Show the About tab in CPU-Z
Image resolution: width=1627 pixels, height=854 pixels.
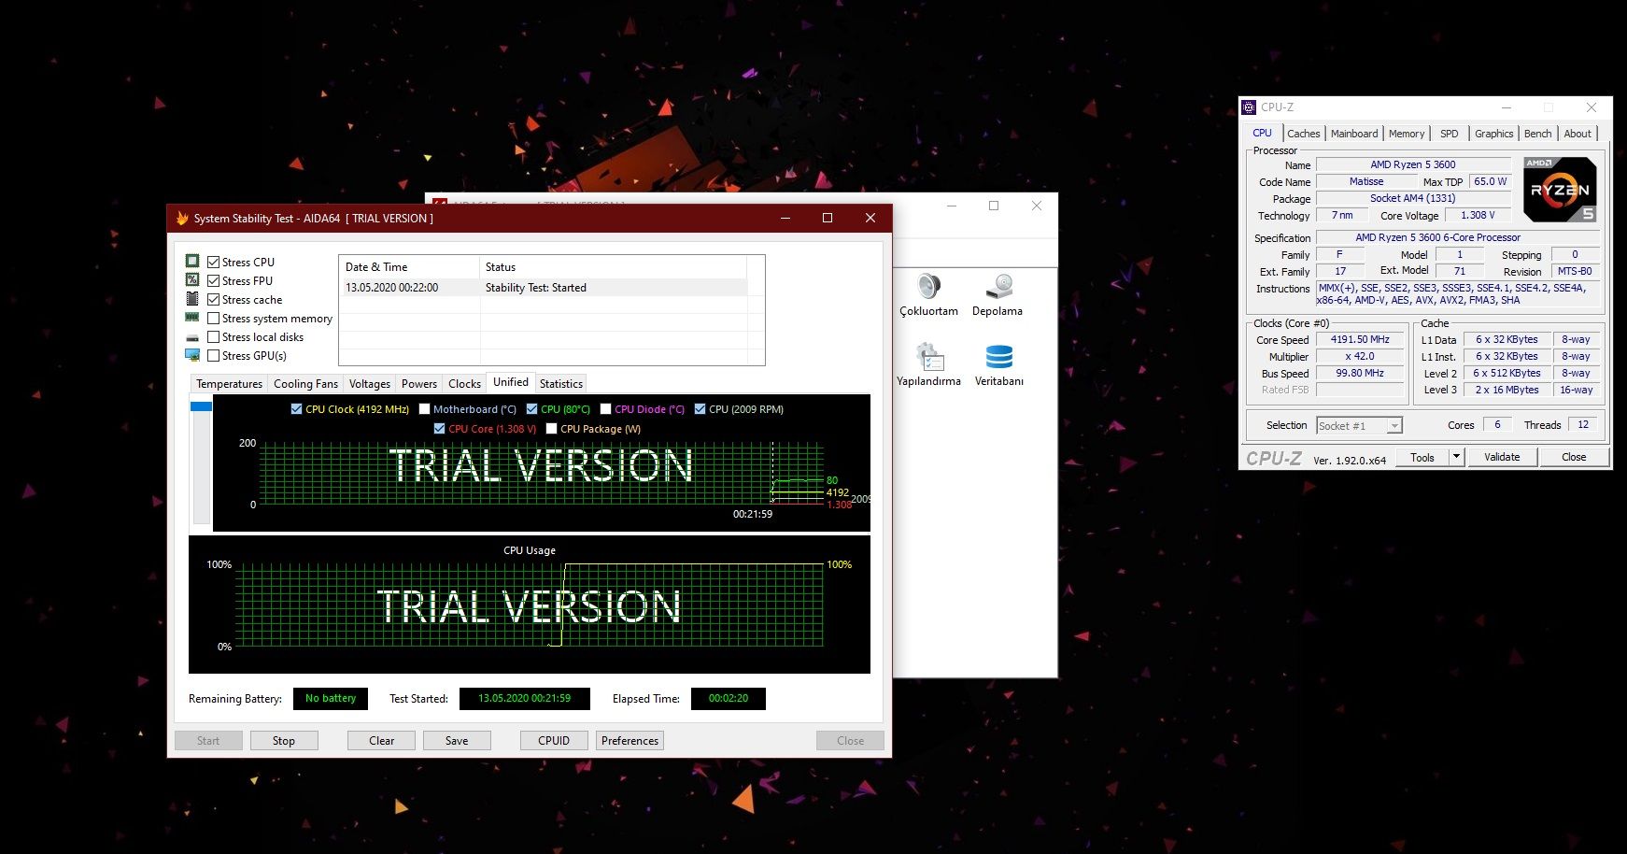tap(1578, 134)
